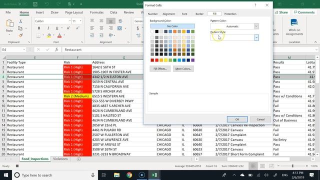
Task: Click the Paste clipboard icon
Action: (x=9, y=23)
